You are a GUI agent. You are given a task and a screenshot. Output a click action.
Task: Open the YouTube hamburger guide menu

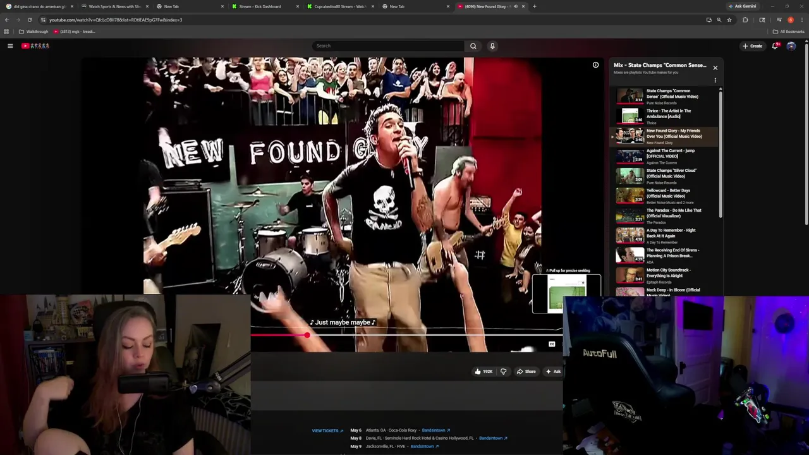point(10,45)
